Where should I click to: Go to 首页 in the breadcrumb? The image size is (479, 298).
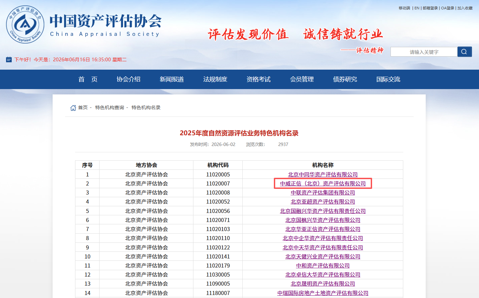click(x=83, y=107)
